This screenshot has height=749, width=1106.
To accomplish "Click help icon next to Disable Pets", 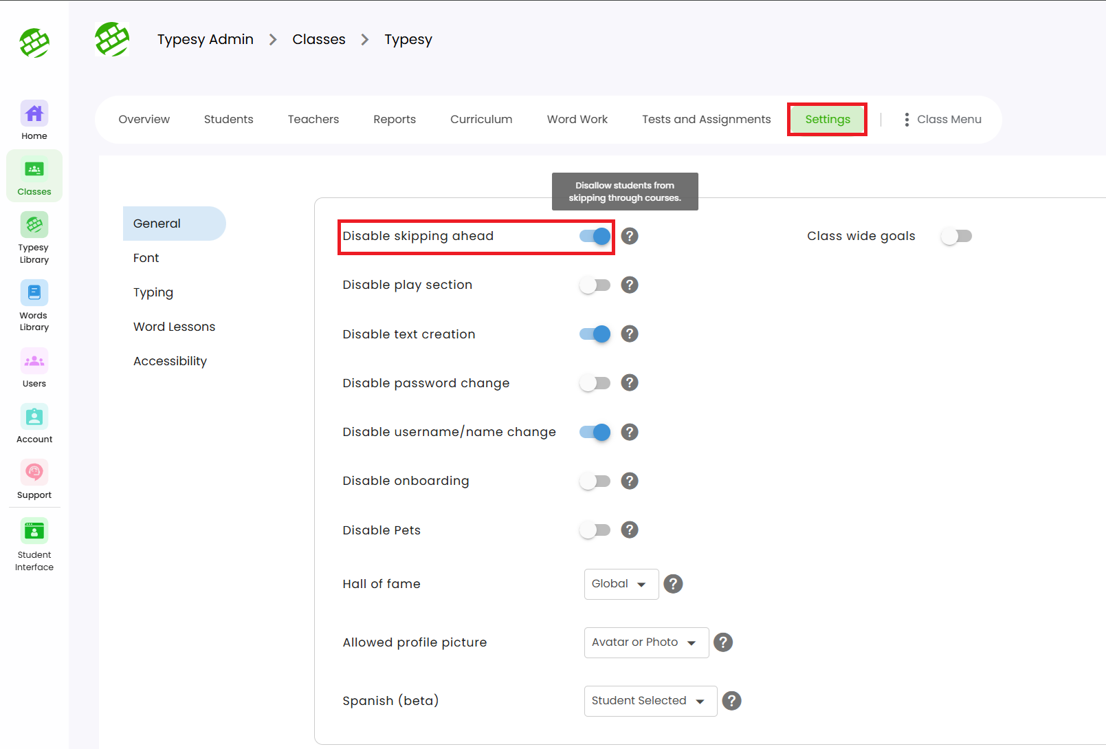I will click(x=630, y=530).
